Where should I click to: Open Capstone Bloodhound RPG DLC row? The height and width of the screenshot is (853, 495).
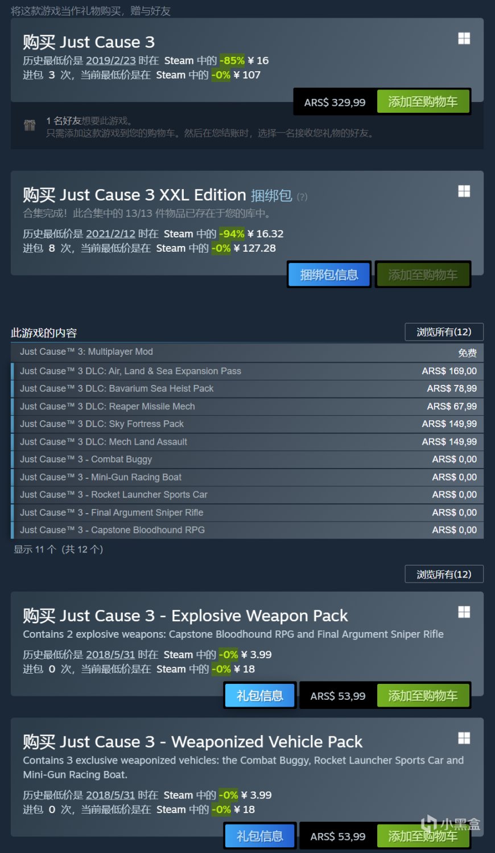tap(247, 530)
